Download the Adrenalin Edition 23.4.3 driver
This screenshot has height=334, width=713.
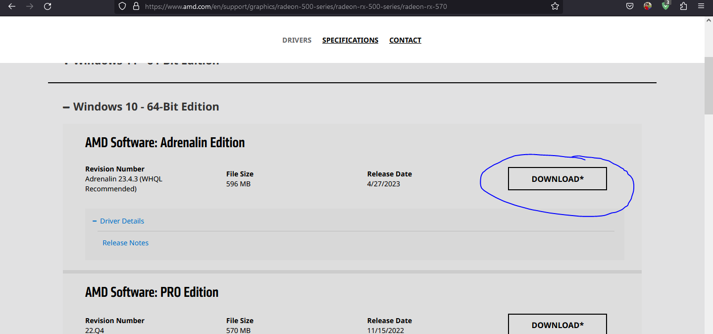click(558, 179)
